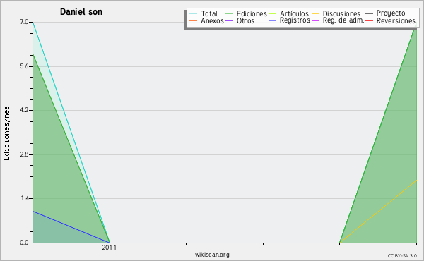Click the blue Registros line in chart
424x261 pixels.
tap(71, 227)
